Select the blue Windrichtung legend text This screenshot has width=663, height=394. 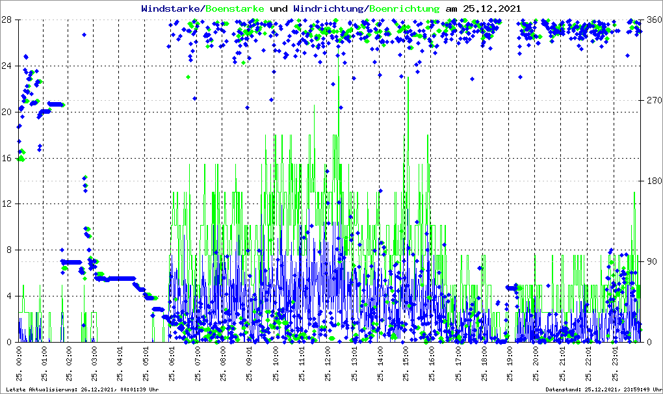(x=329, y=9)
